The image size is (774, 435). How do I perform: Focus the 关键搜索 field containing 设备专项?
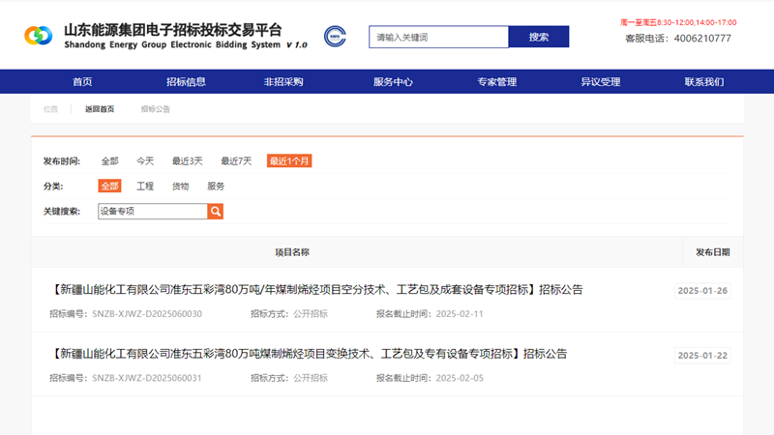point(153,211)
